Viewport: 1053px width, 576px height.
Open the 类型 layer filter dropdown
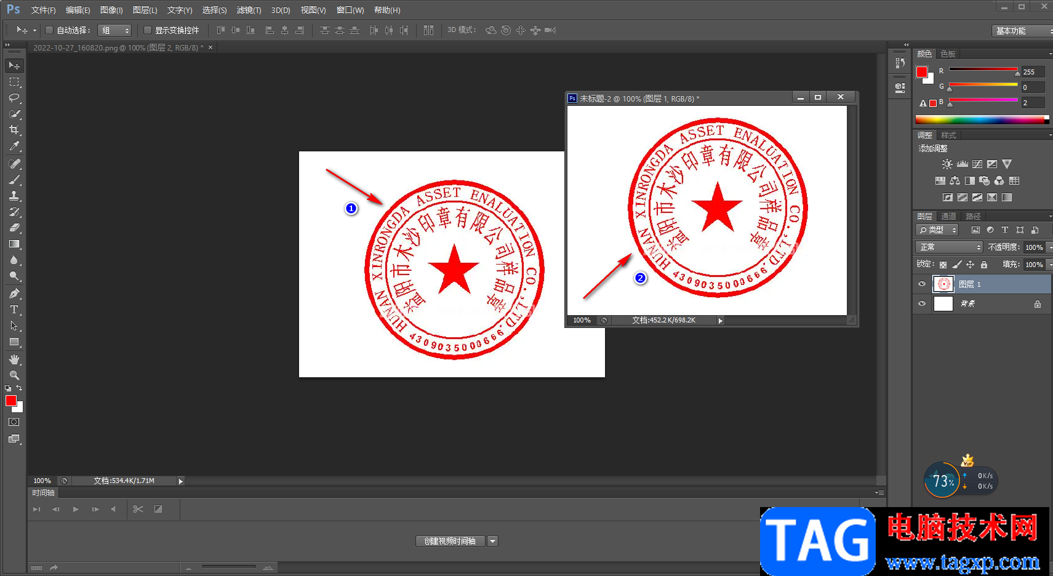point(937,230)
